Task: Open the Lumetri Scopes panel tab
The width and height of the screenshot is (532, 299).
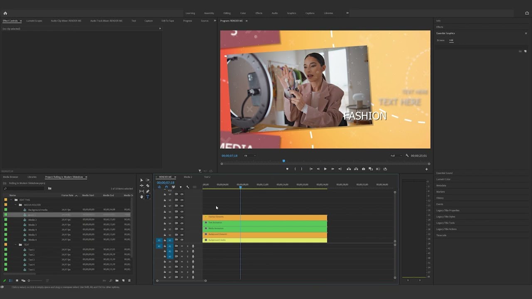Action: [34, 21]
